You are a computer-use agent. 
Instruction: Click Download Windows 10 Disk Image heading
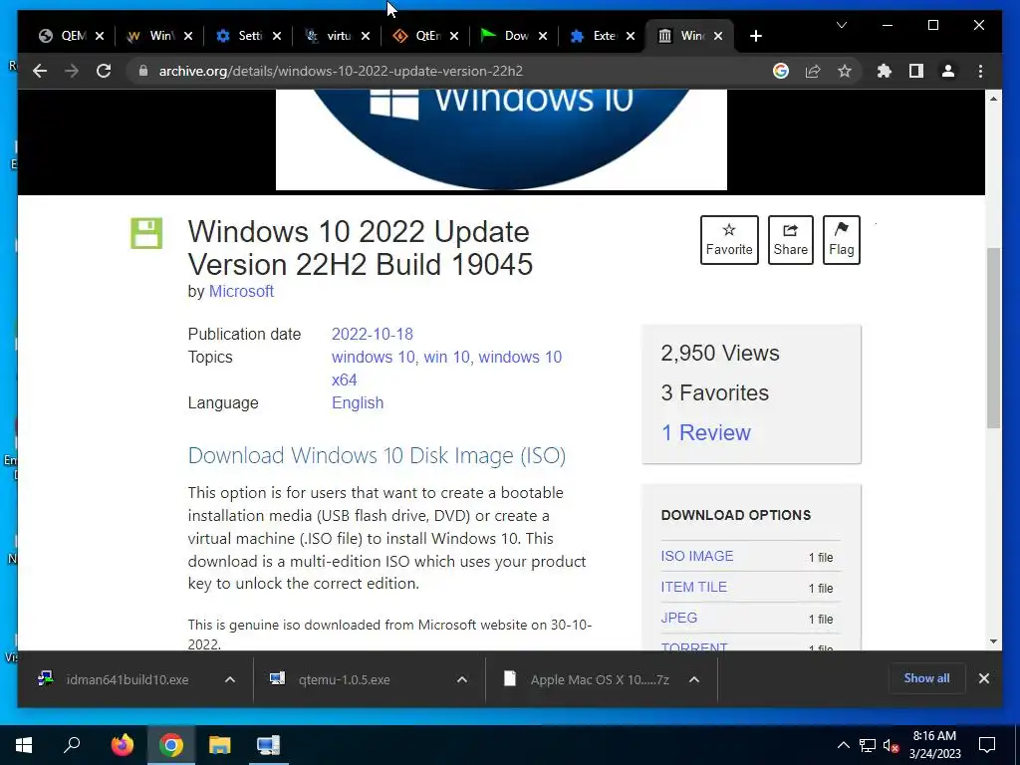point(377,455)
